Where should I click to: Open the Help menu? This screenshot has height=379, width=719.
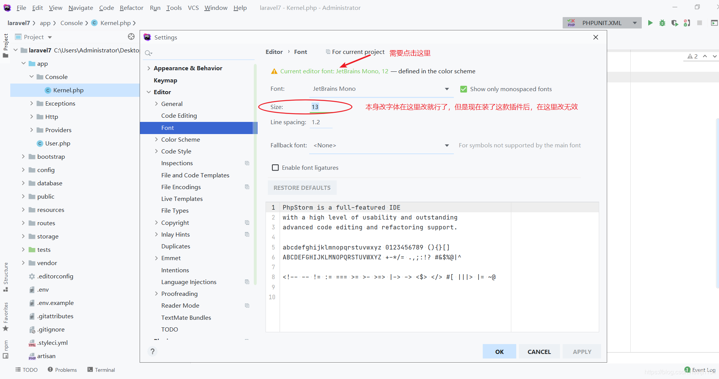click(x=240, y=8)
